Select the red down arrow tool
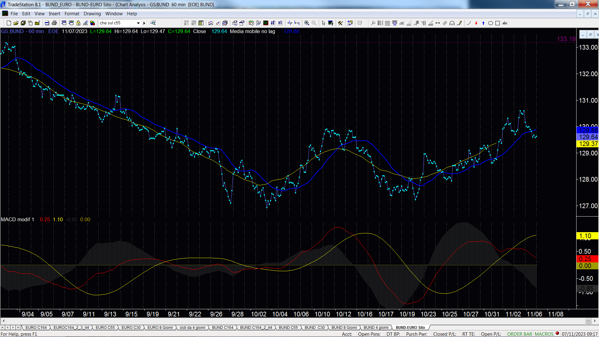This screenshot has width=599, height=337. (476, 23)
